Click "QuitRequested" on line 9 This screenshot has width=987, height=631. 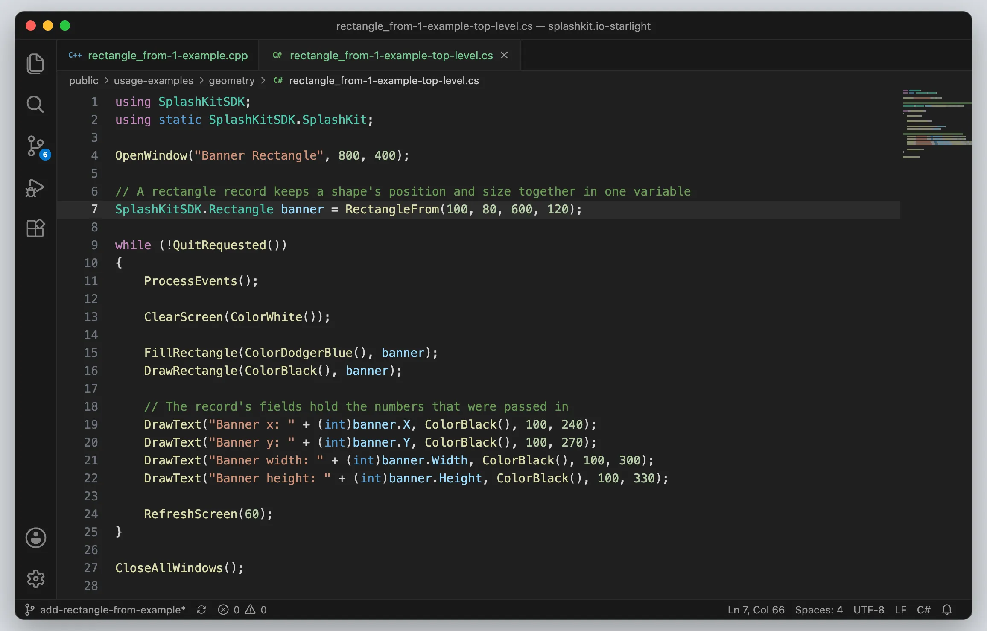pyautogui.click(x=219, y=245)
